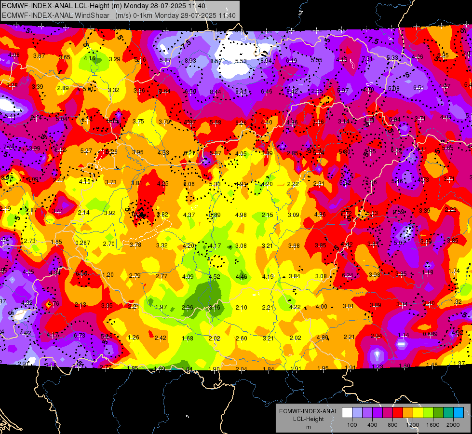Click the white swatch in the LCL-Height legend
The width and height of the screenshot is (472, 434).
point(347,413)
